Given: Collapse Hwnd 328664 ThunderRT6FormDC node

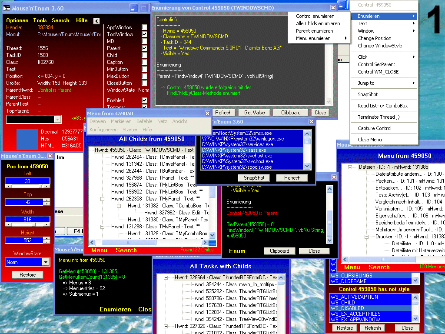Looking at the screenshot, I should point(166,277).
